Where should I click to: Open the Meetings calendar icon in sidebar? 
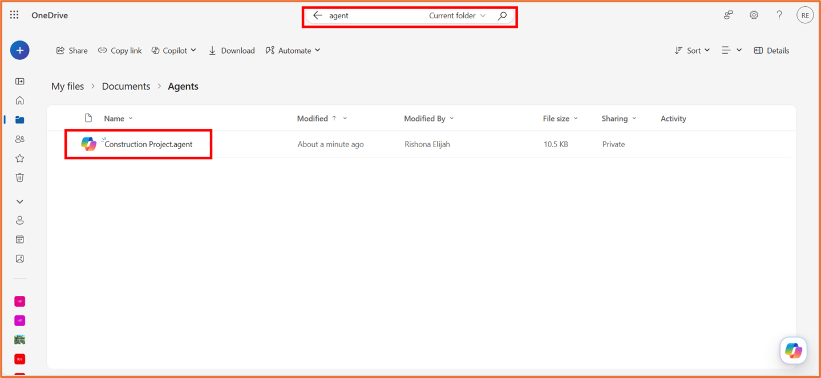pyautogui.click(x=20, y=239)
